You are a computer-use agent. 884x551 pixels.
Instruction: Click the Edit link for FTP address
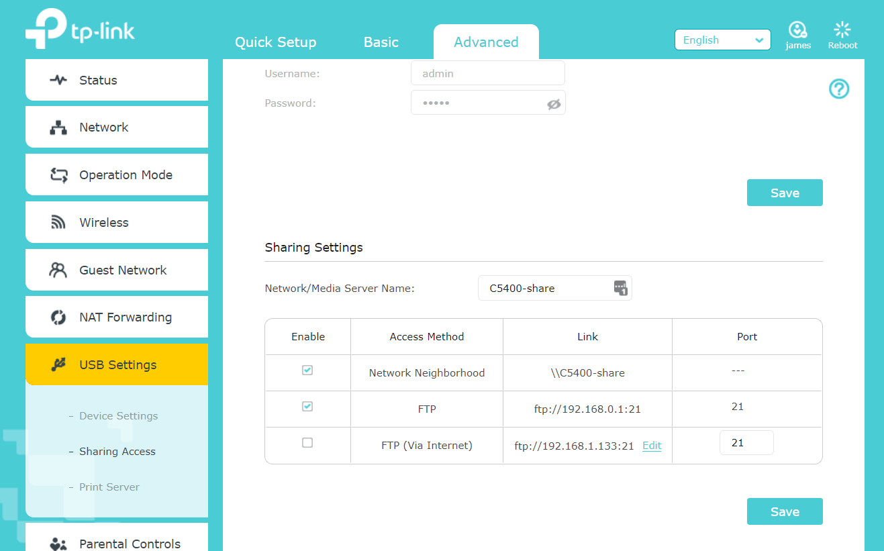click(x=651, y=446)
